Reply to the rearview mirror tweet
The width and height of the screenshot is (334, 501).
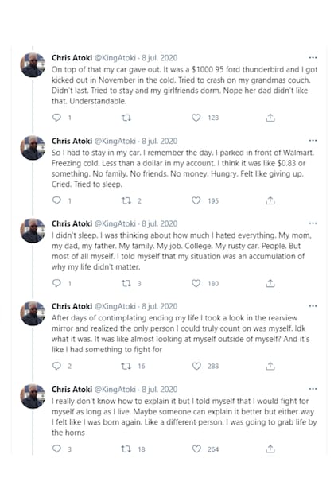pyautogui.click(x=56, y=366)
